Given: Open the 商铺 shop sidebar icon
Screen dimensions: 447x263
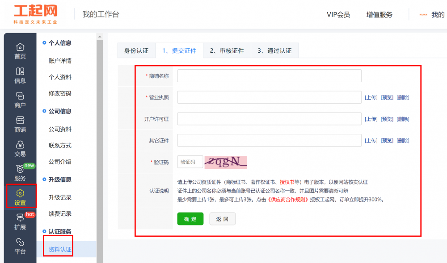Looking at the screenshot, I should coord(20,125).
